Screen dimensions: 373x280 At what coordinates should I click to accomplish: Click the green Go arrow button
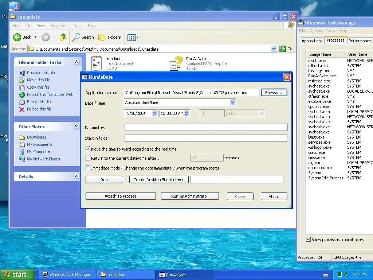(x=282, y=49)
